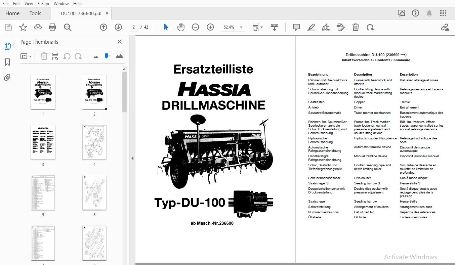Upload file to cloud icon
The width and height of the screenshot is (455, 265).
38,27
